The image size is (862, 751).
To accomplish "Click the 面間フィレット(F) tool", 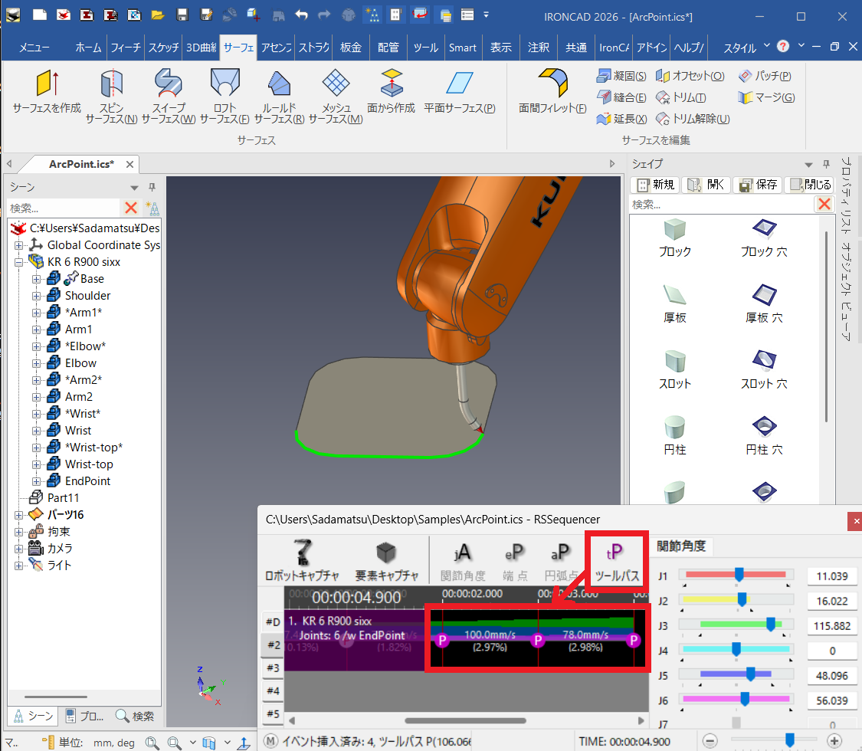I will pos(552,91).
